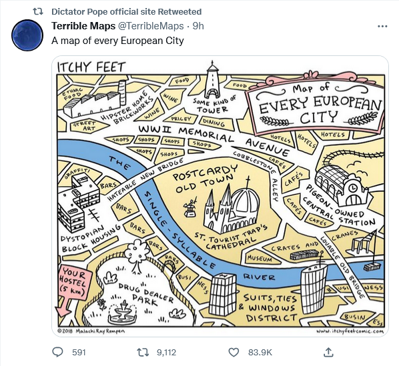Open the European city map image
The height and width of the screenshot is (366, 399).
(220, 196)
